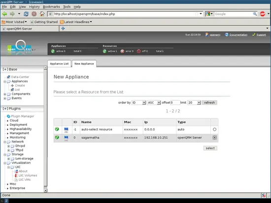Open the Monitoring plugin category
Image resolution: width=271 pixels, height=203 pixels.
pyautogui.click(x=17, y=138)
